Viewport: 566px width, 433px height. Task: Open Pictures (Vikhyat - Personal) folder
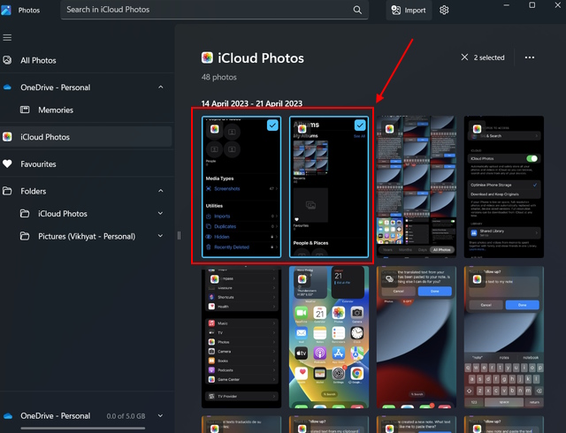[87, 236]
